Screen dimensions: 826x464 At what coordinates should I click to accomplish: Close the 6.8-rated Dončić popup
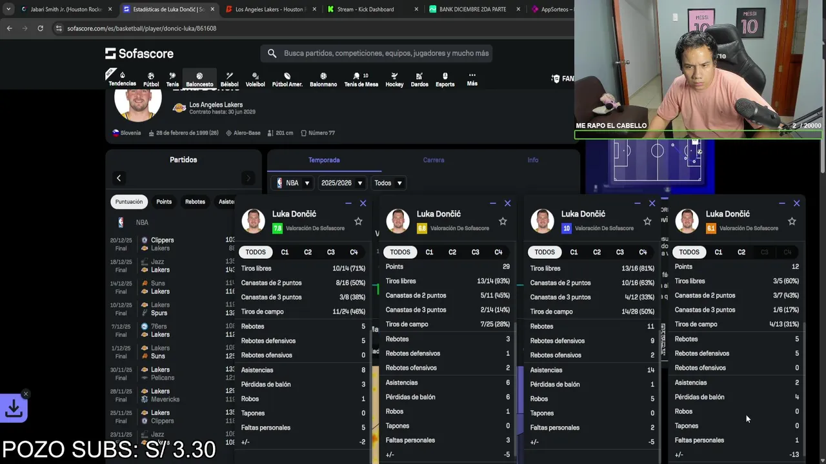coord(507,203)
